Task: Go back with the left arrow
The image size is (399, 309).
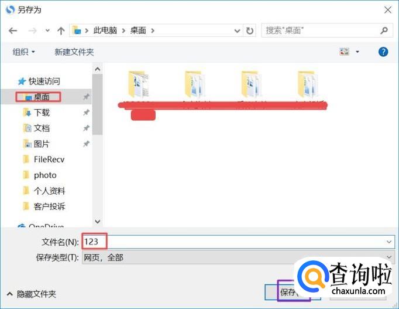Action: (x=13, y=31)
